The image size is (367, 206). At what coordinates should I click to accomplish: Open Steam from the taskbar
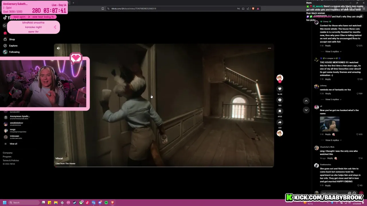point(75,203)
